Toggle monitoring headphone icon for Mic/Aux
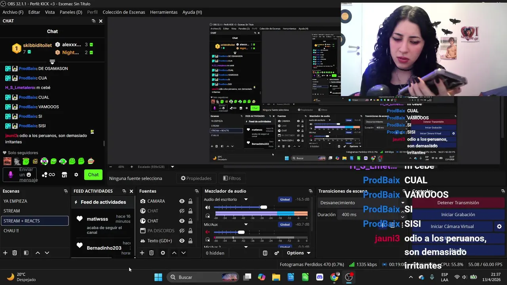The width and height of the screenshot is (507, 285). click(208, 240)
